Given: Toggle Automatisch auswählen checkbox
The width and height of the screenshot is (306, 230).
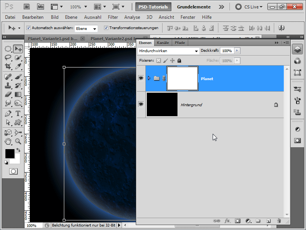Looking at the screenshot, I should pos(28,28).
